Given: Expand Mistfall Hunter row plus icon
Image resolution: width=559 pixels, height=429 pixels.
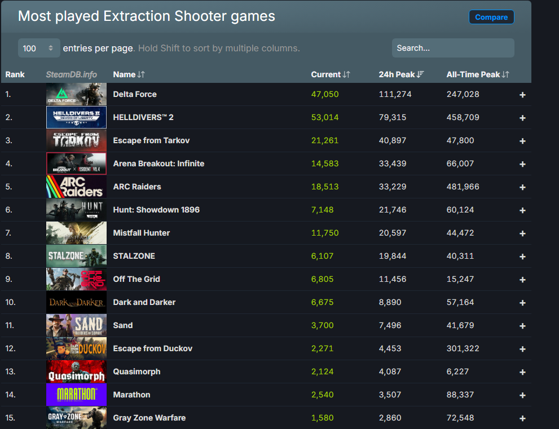Looking at the screenshot, I should pos(522,233).
